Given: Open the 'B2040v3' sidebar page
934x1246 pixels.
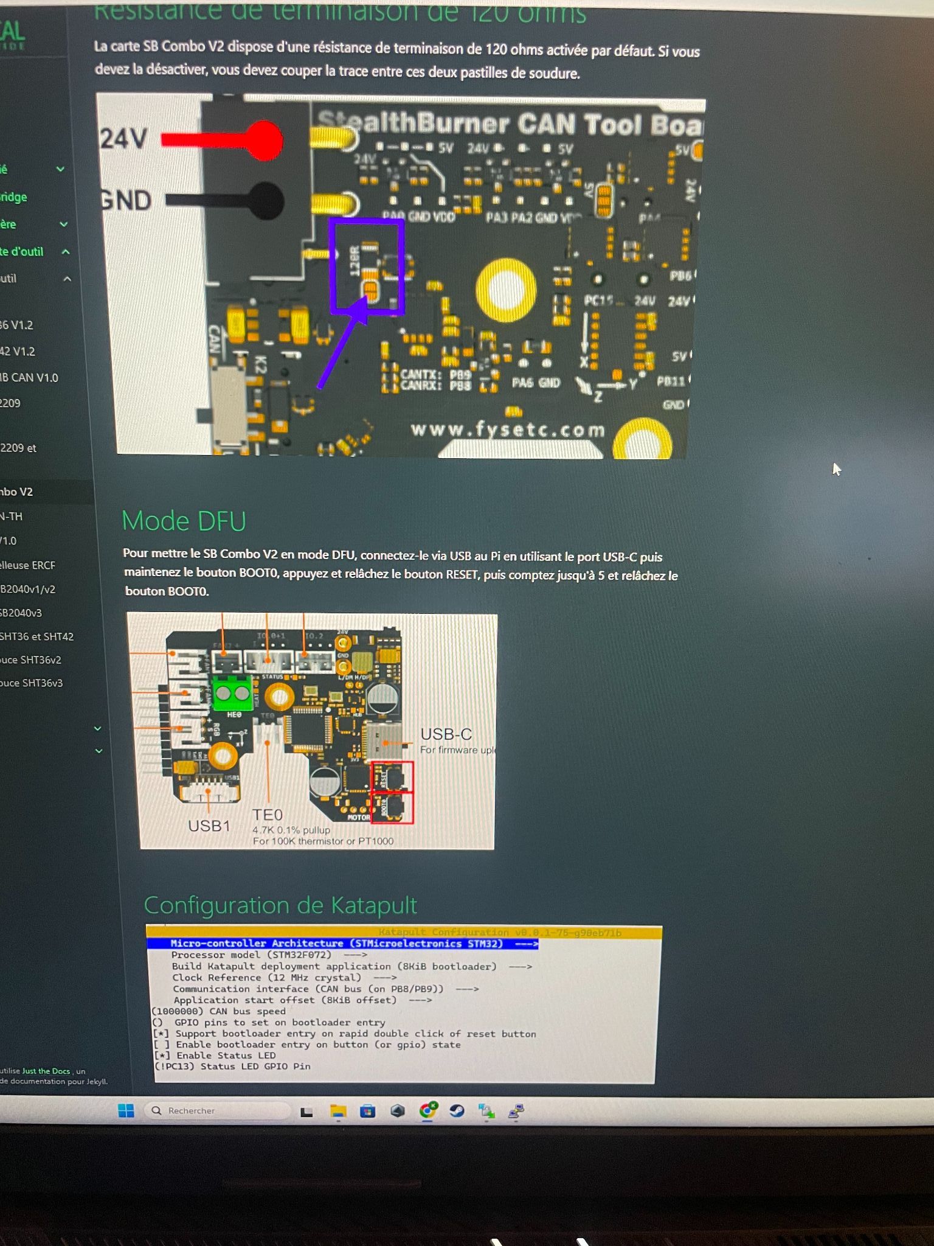Looking at the screenshot, I should pyautogui.click(x=21, y=613).
